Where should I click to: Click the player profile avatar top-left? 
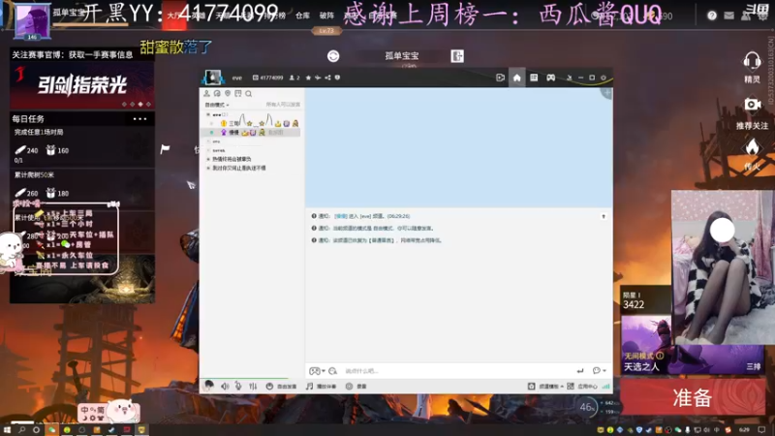[32, 21]
